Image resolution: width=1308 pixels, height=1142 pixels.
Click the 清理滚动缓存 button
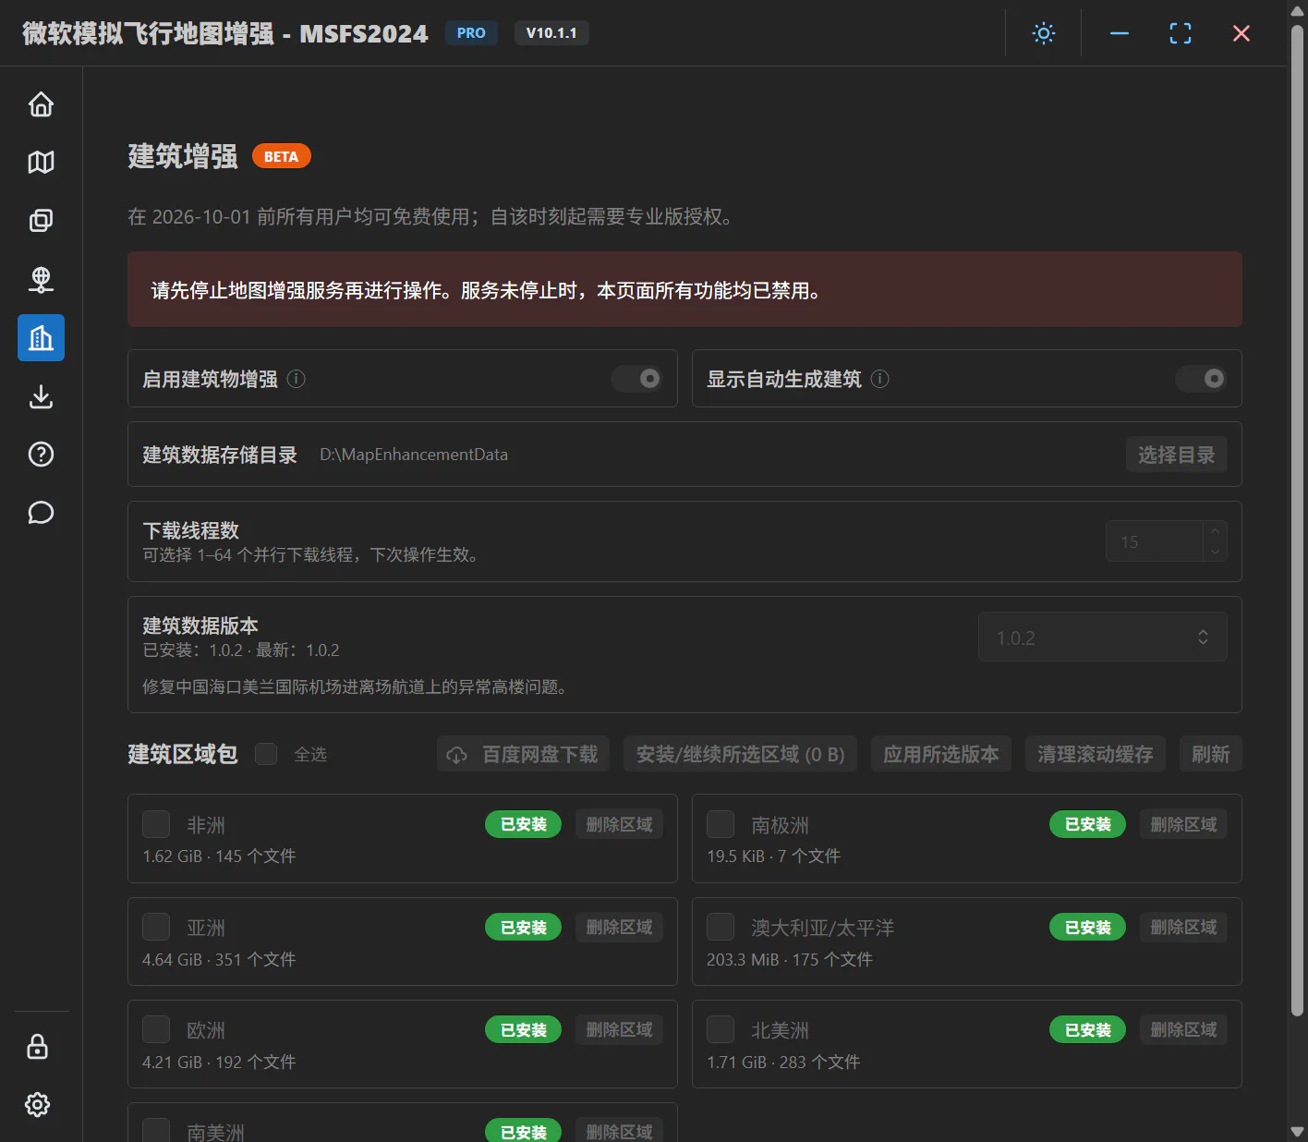coord(1095,754)
